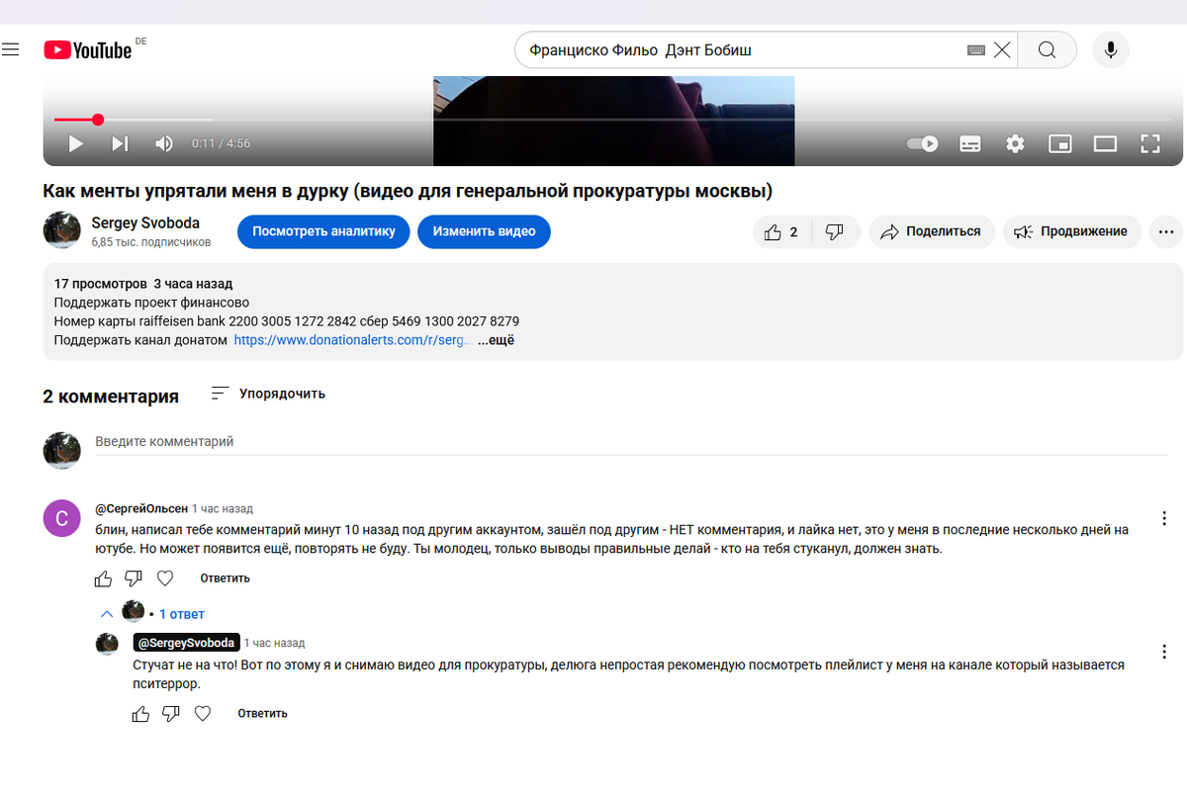Image resolution: width=1187 pixels, height=799 pixels.
Task: Turn on subtitles in player
Action: tap(970, 143)
